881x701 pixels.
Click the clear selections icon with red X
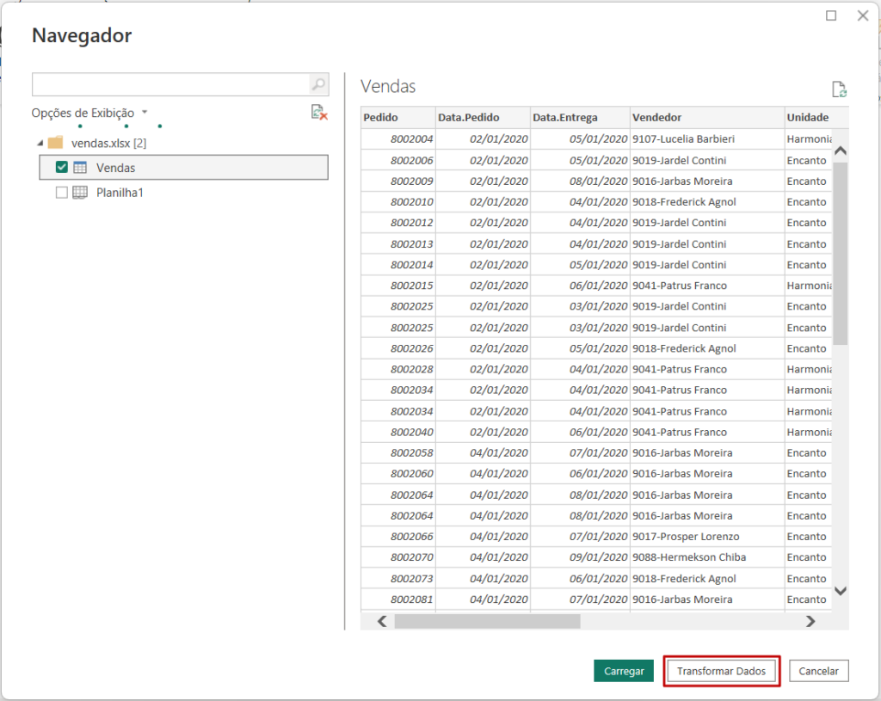click(319, 113)
